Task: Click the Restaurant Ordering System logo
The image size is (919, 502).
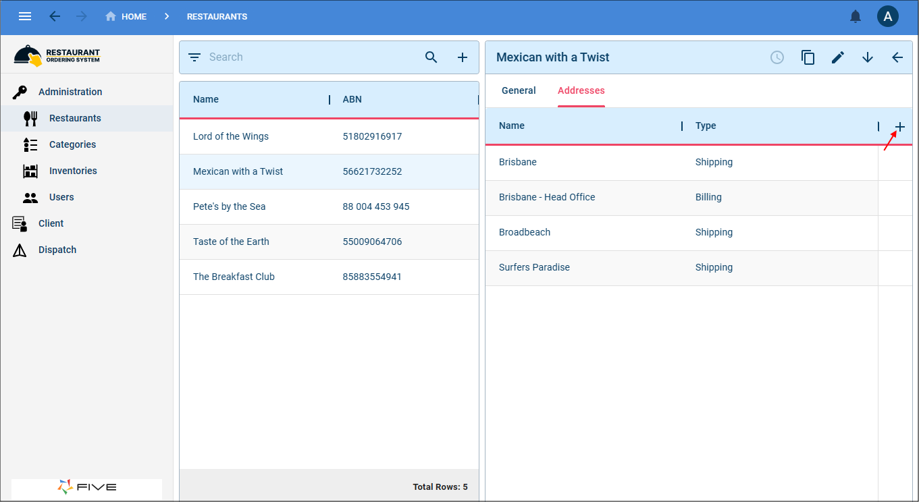Action: (57, 55)
